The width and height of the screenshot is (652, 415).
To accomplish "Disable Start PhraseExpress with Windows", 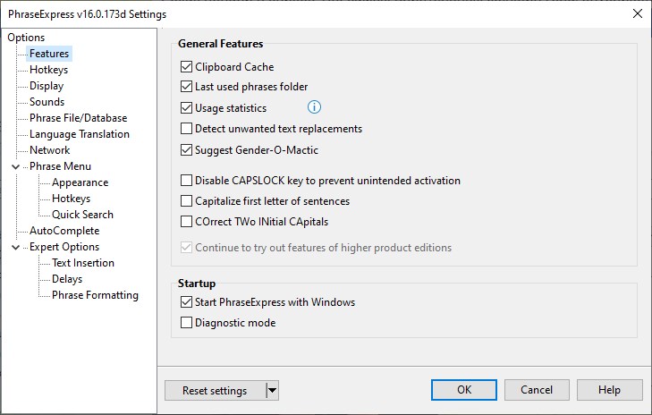I will coord(187,302).
